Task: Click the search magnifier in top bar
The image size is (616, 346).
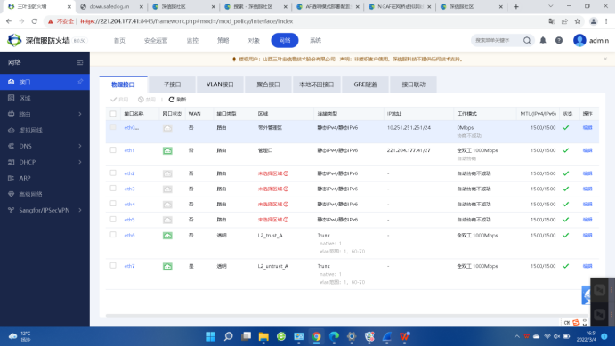Action: pos(527,40)
